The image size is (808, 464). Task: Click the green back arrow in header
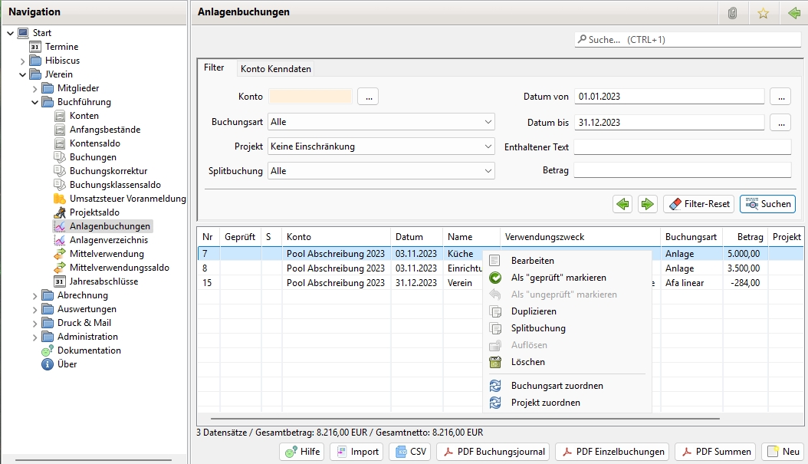tap(793, 13)
